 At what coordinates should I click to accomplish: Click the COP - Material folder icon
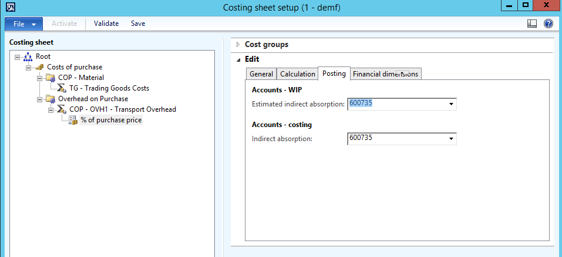coord(50,78)
